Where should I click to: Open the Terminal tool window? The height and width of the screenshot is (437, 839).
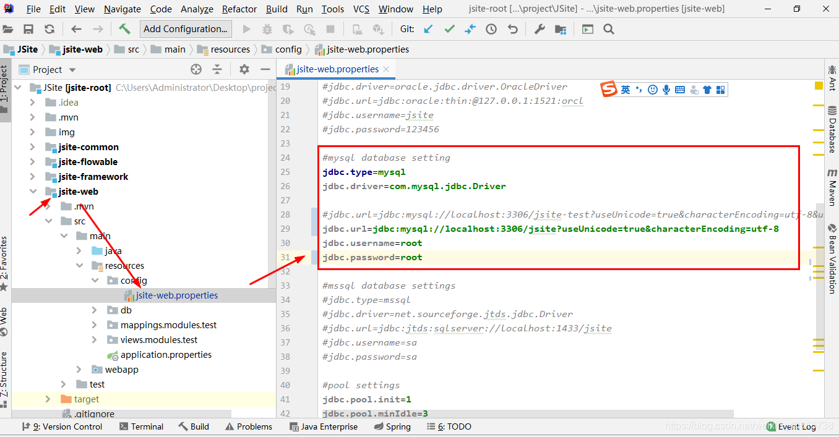point(141,426)
